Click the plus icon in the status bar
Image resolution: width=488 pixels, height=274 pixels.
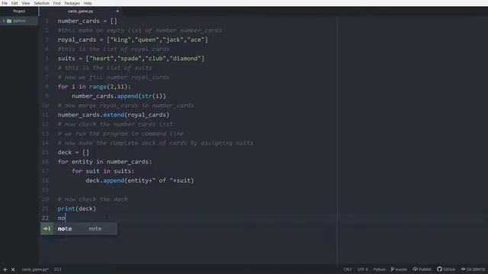pos(5,269)
